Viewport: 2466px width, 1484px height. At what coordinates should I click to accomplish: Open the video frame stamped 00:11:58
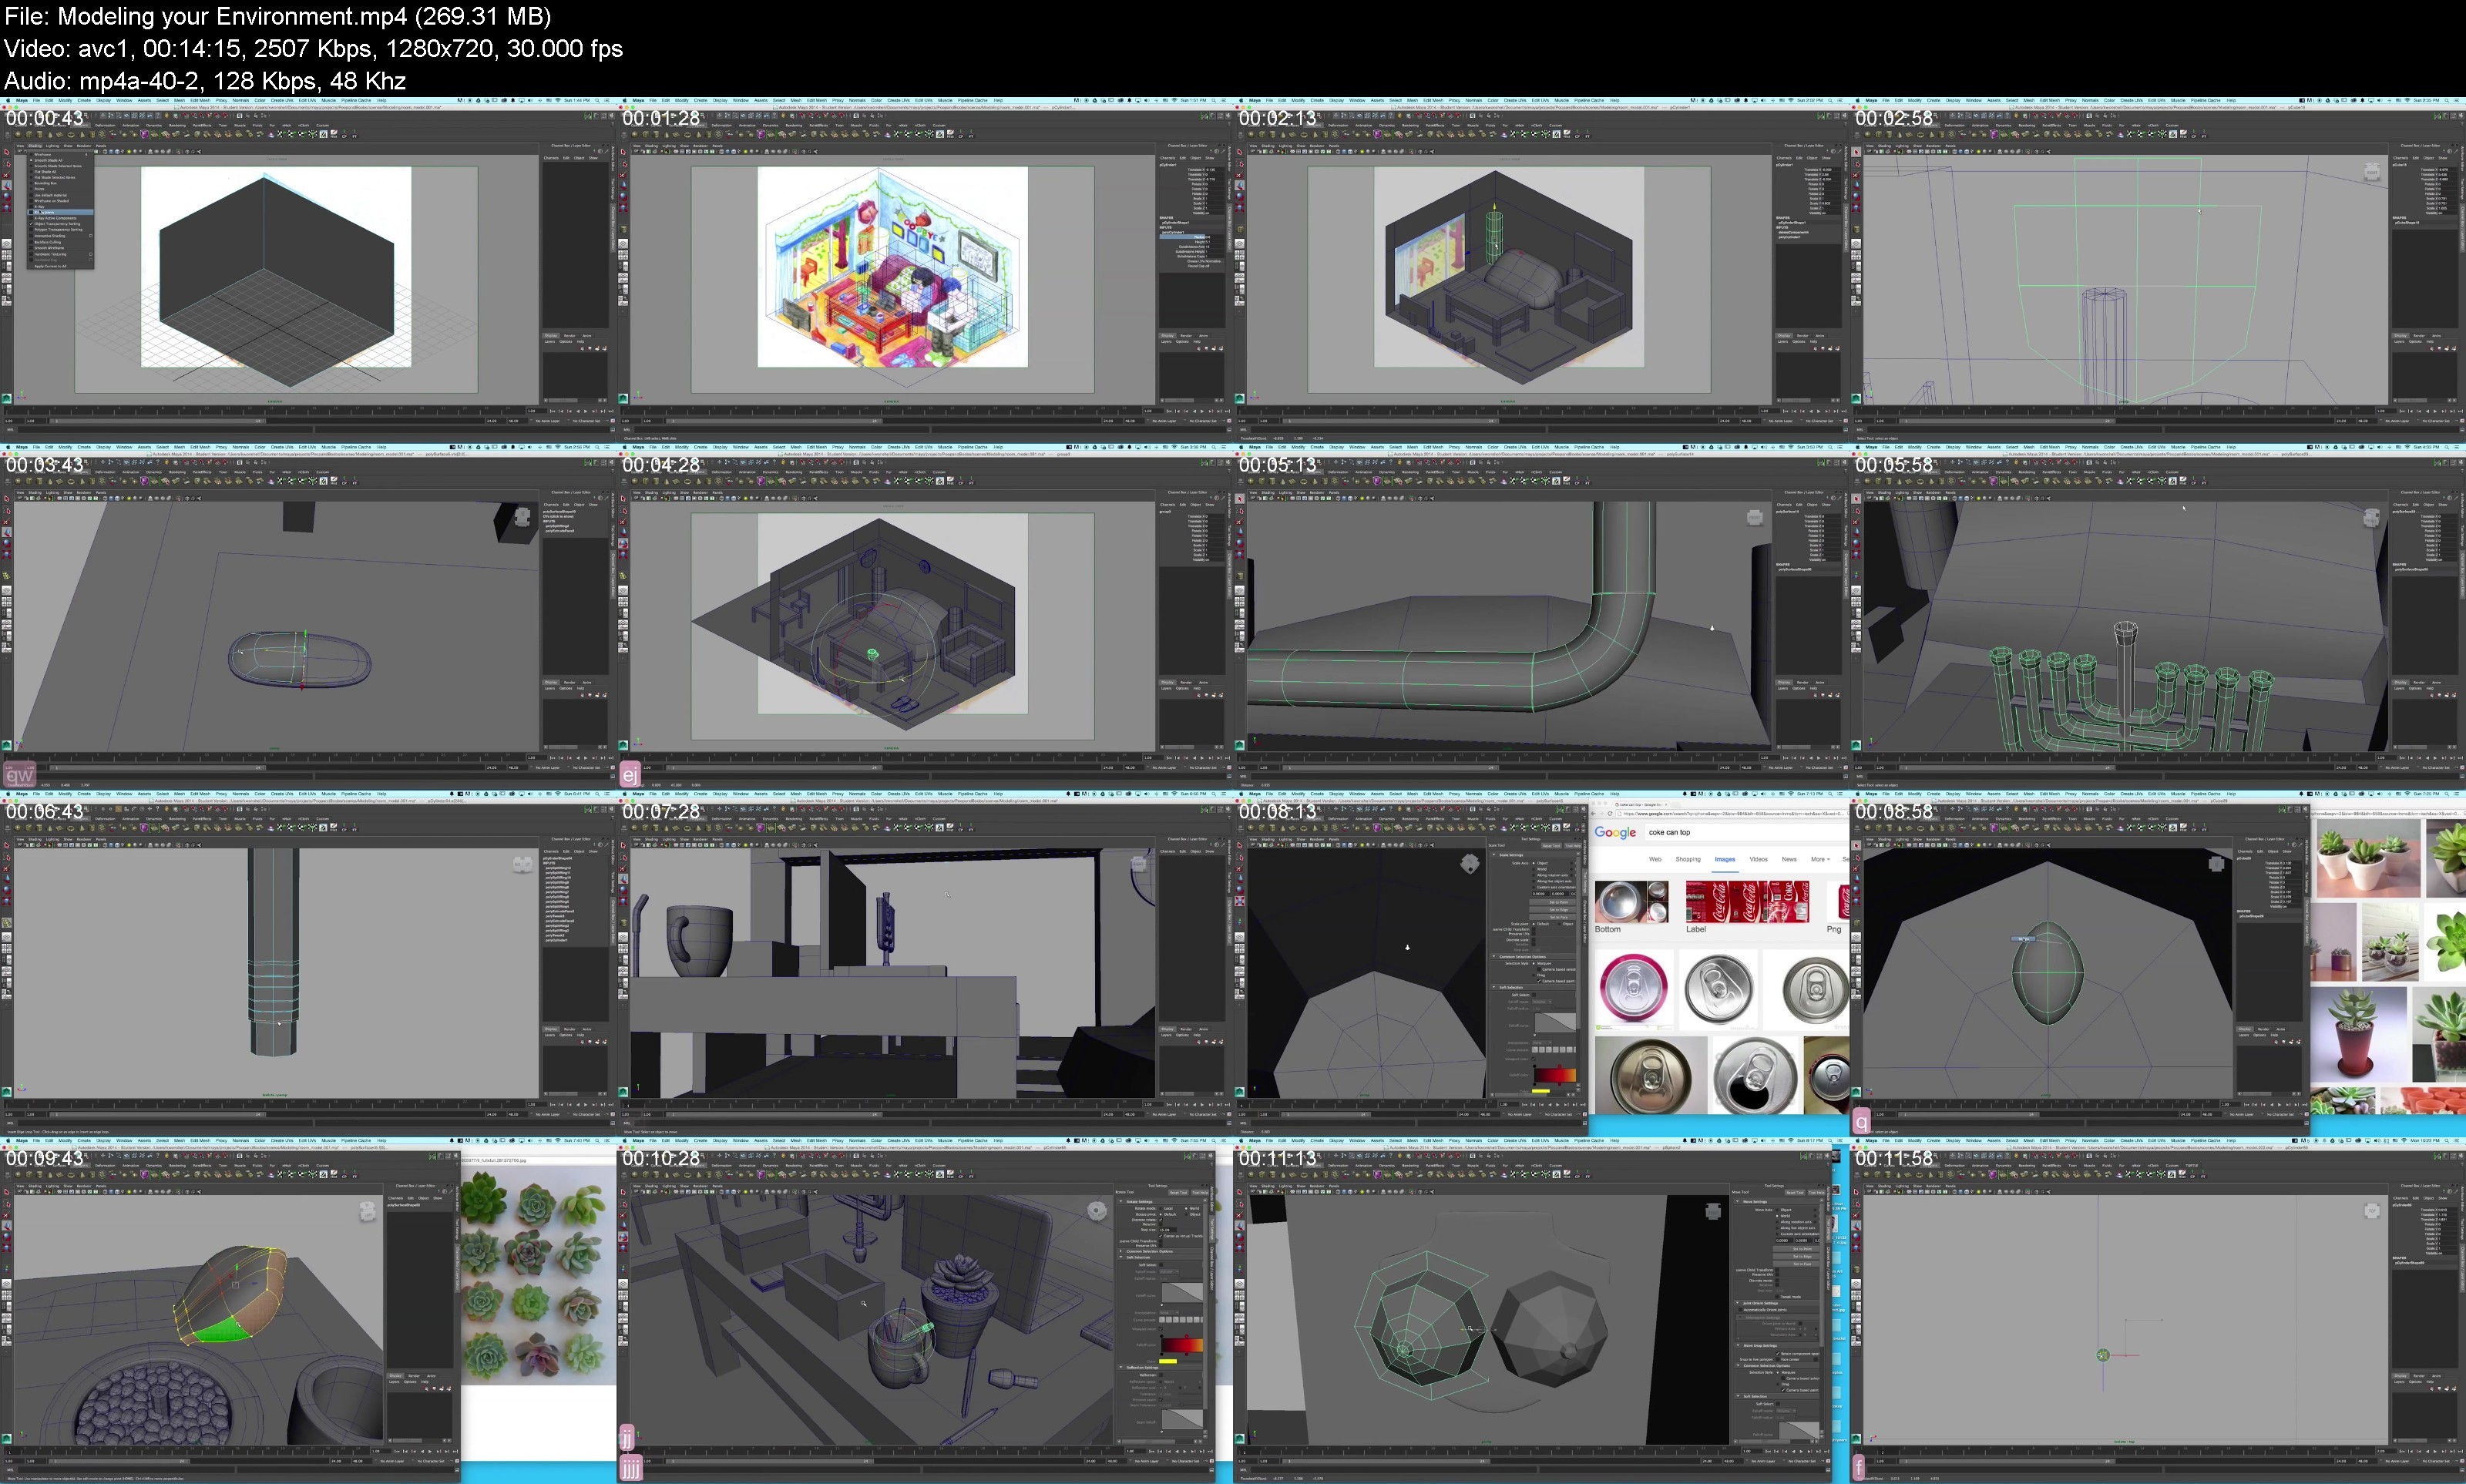click(x=2158, y=1309)
